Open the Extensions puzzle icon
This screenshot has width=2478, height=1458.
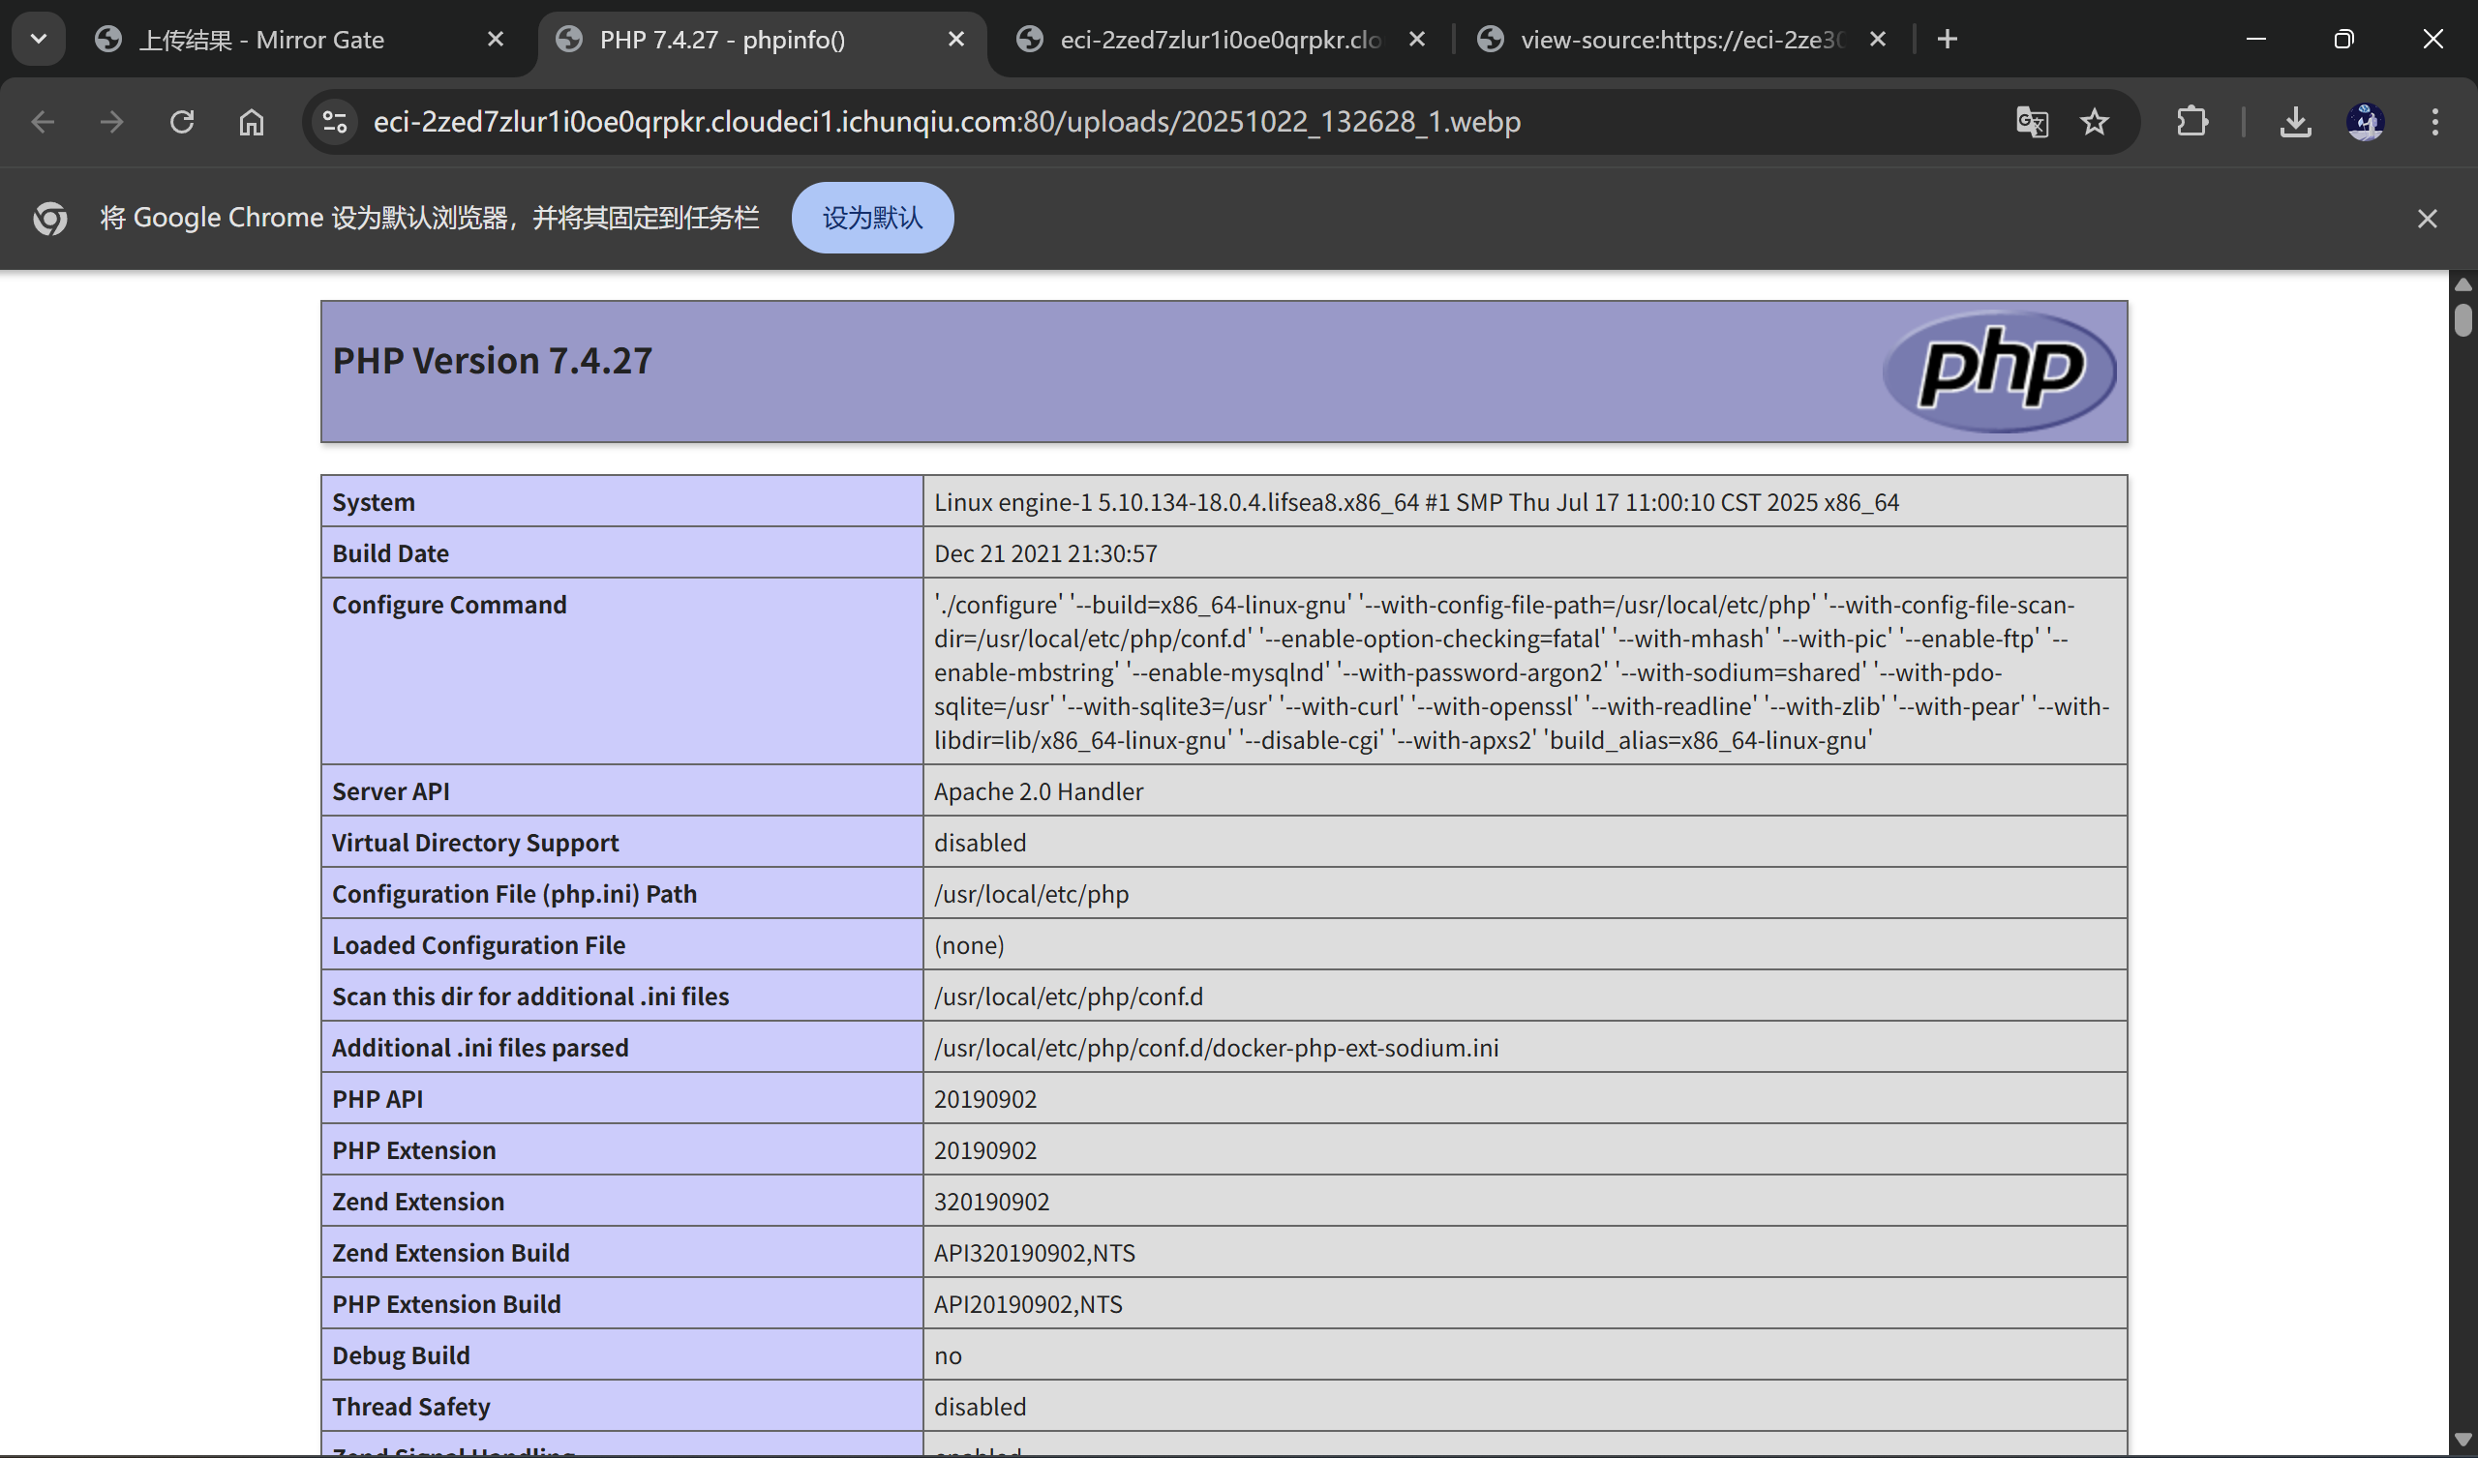click(x=2191, y=122)
